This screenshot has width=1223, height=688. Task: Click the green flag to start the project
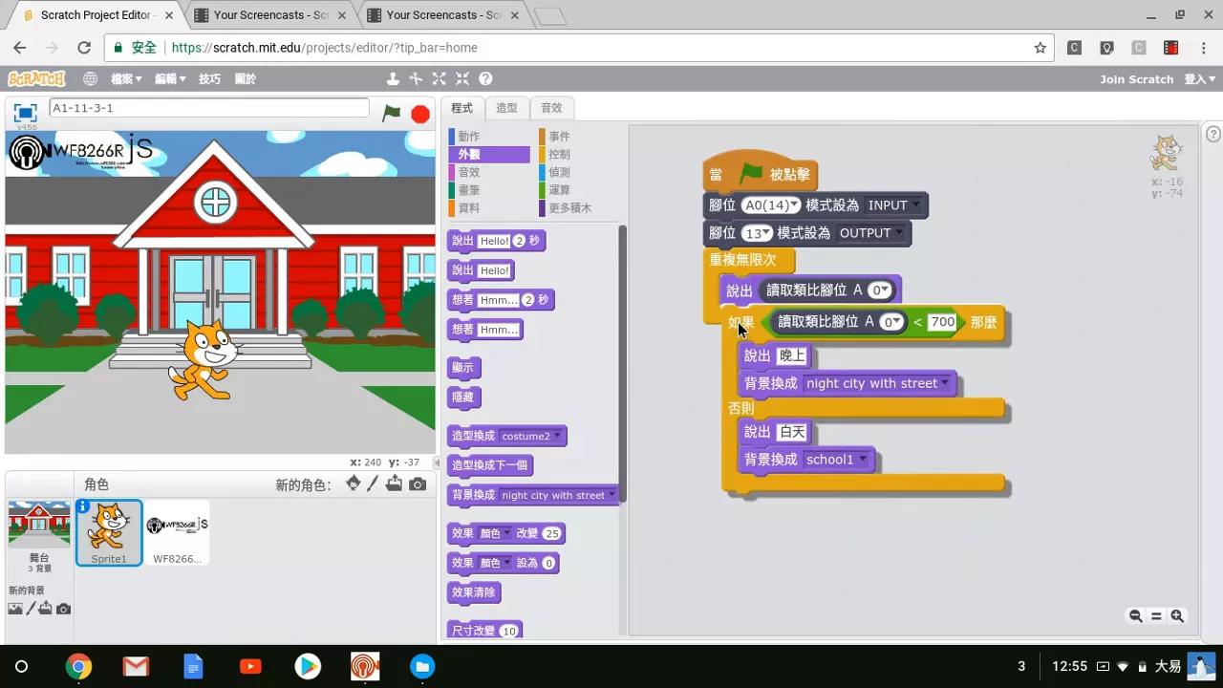pyautogui.click(x=392, y=113)
